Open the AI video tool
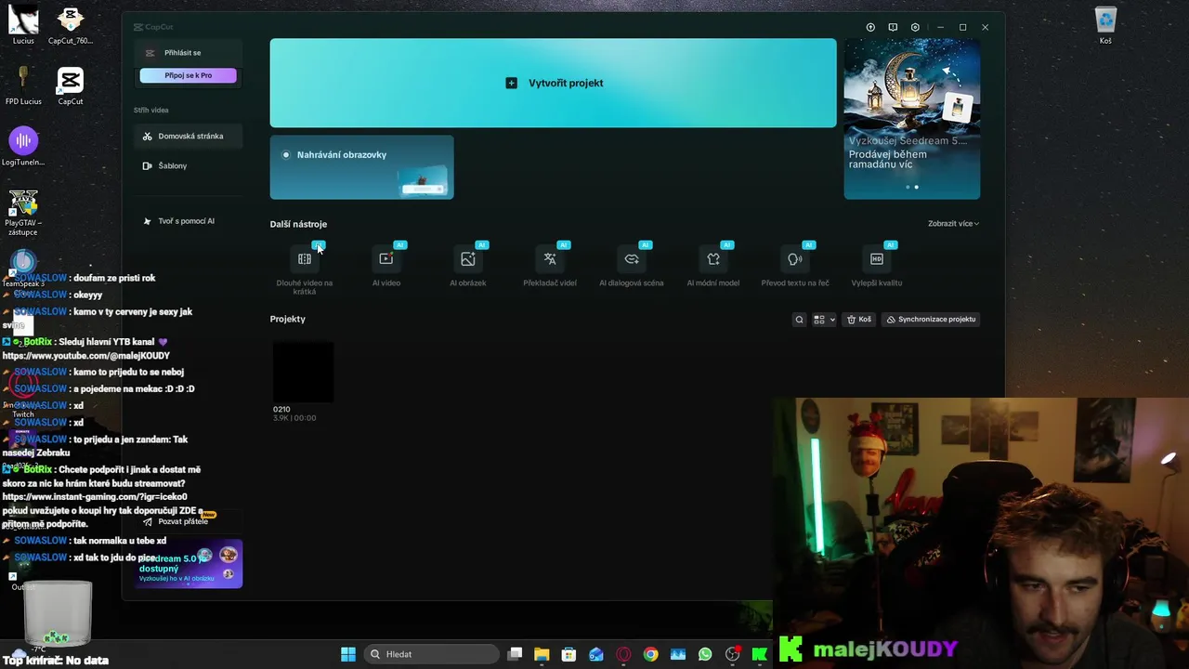Image resolution: width=1189 pixels, height=669 pixels. tap(386, 266)
